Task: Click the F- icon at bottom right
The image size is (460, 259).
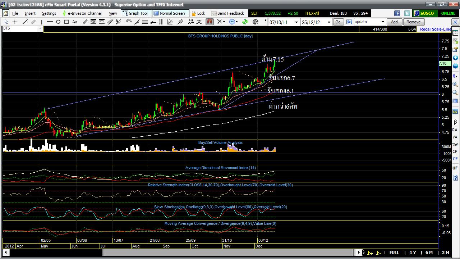Action: [x=378, y=253]
